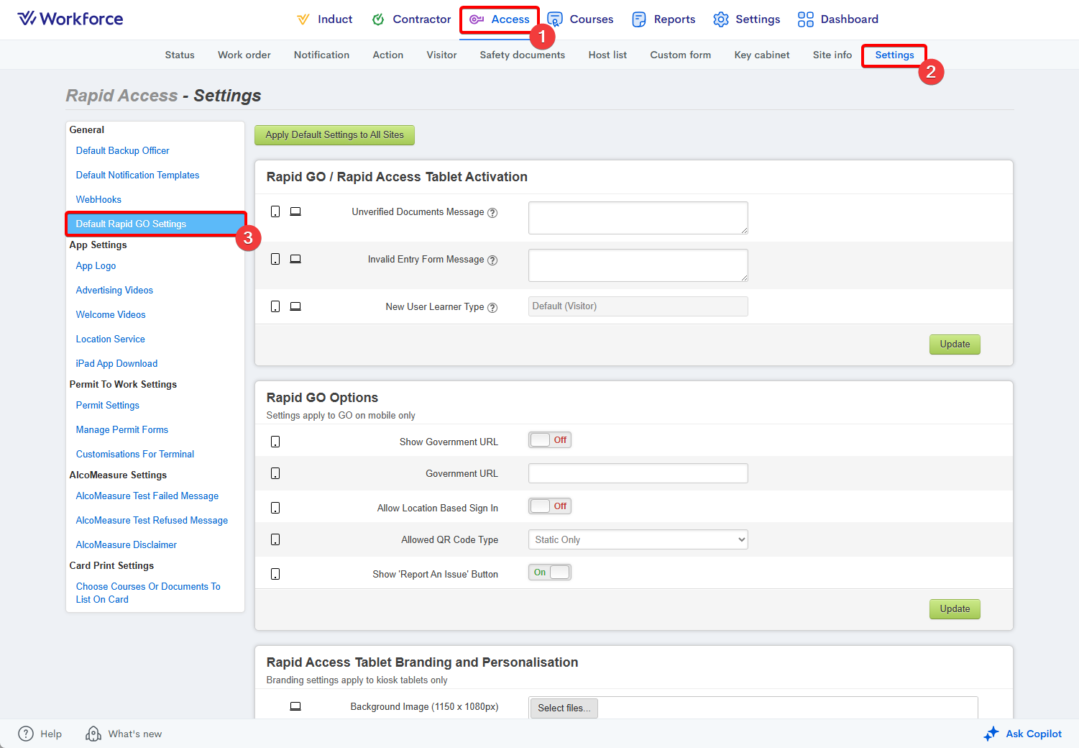
Task: Disable the Show 'Report An Issue' Button toggle
Action: tap(550, 573)
